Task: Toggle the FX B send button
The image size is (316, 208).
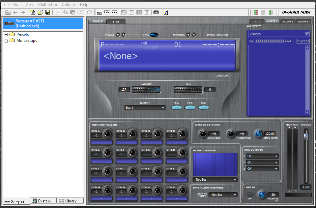Action: tap(190, 108)
